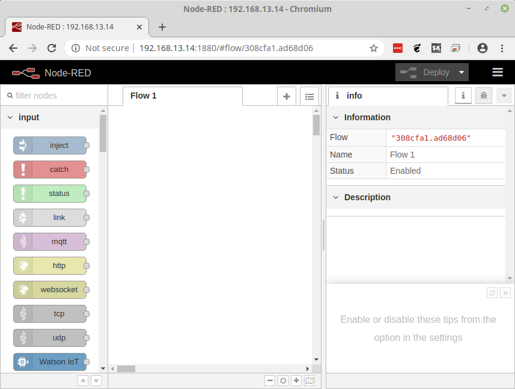
Task: Go back to previous page
Action: point(13,48)
